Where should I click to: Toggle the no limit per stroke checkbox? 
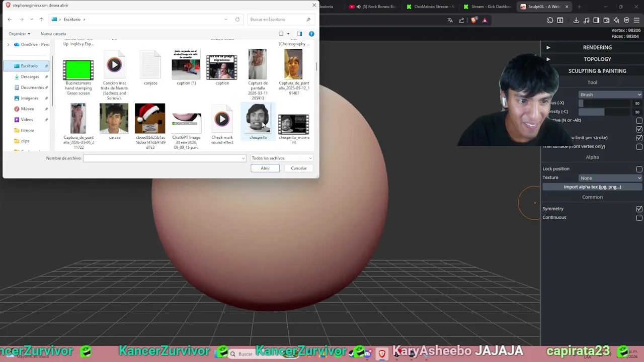639,138
